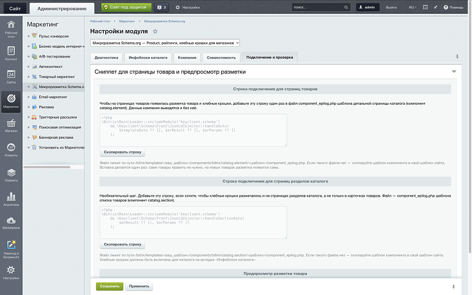
Task: Open Помощь help icon
Action: (x=453, y=7)
